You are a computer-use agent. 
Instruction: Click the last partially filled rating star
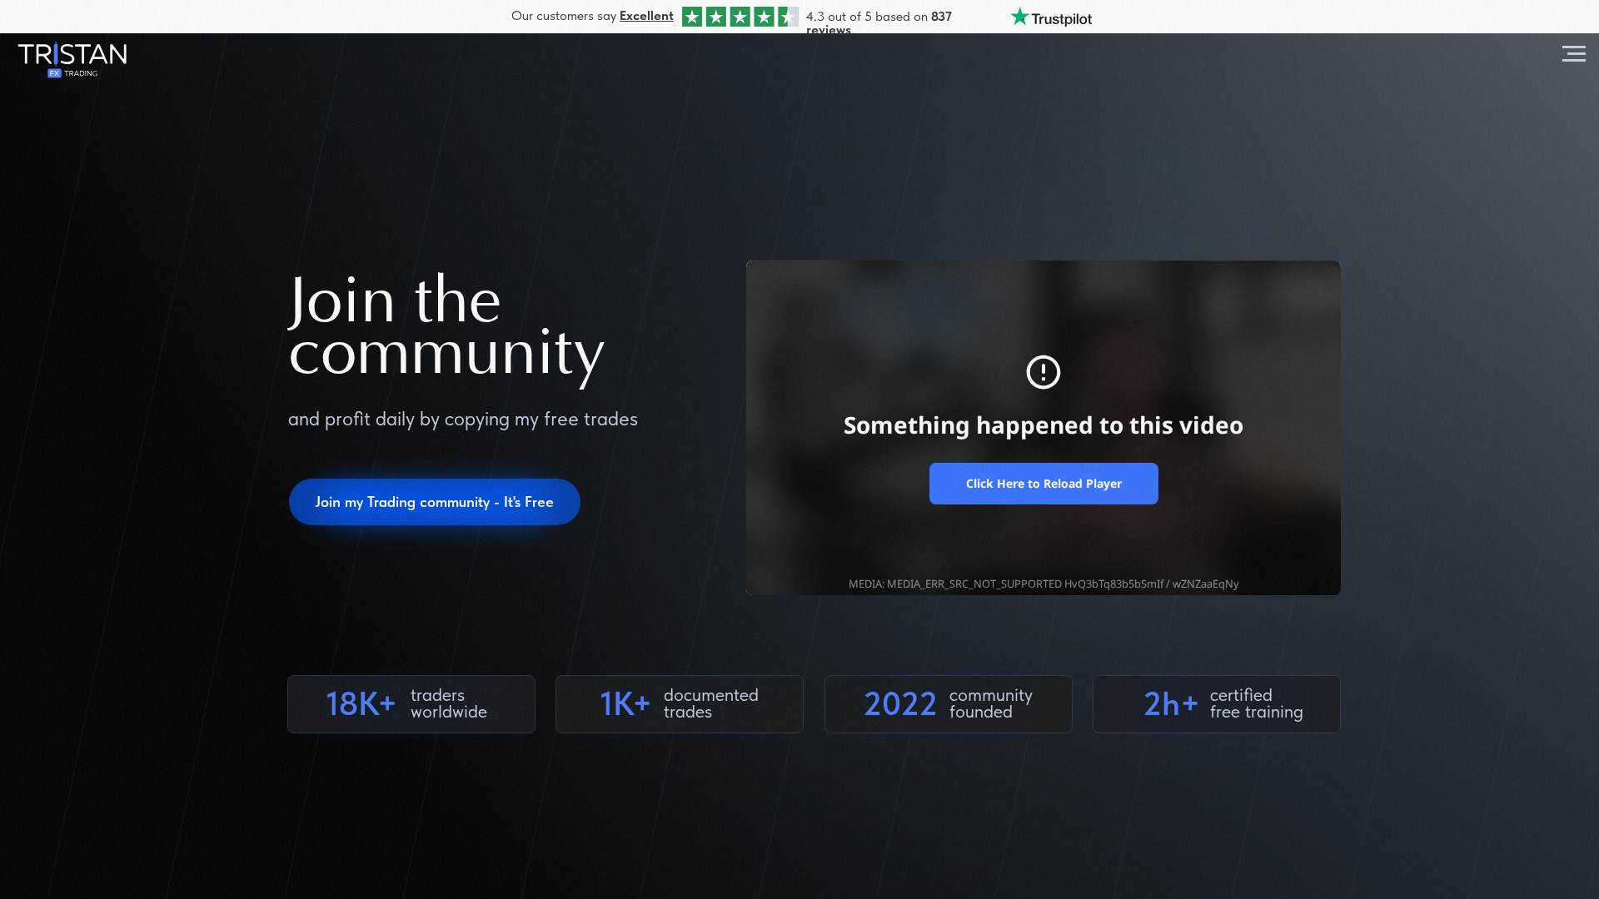point(787,16)
